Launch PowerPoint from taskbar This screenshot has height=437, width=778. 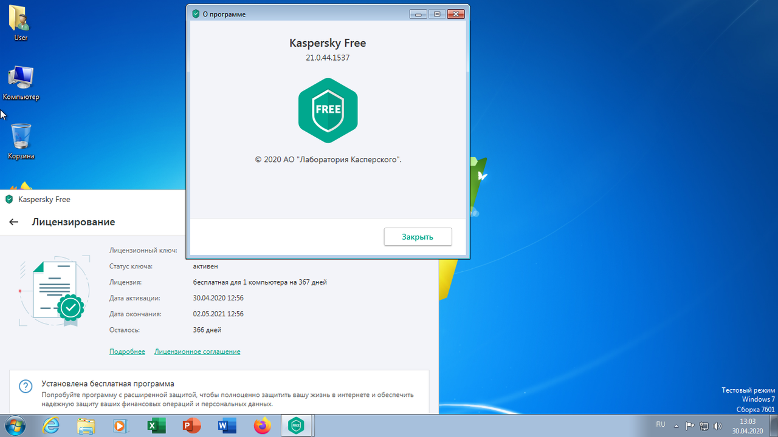pyautogui.click(x=191, y=426)
